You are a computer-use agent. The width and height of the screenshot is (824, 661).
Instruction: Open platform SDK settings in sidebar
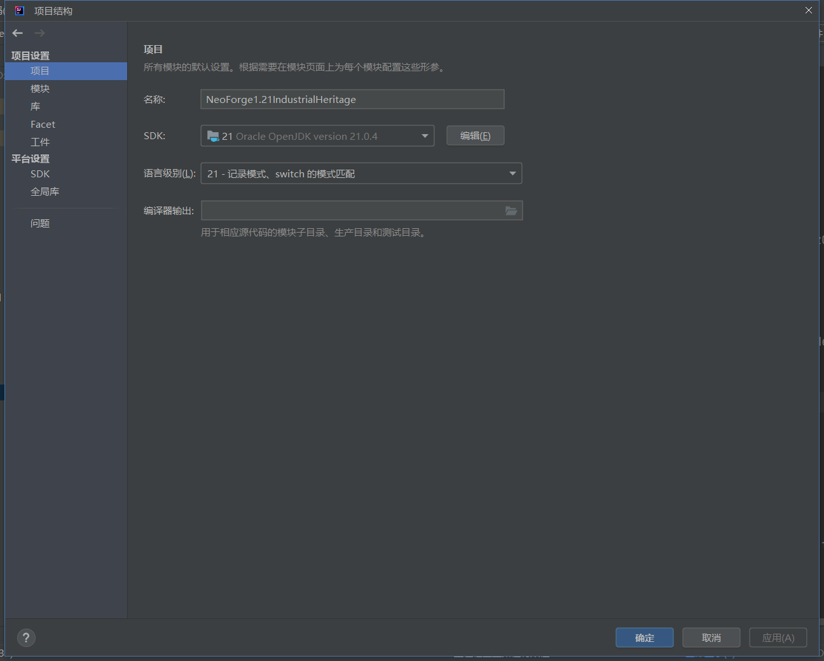tap(40, 174)
